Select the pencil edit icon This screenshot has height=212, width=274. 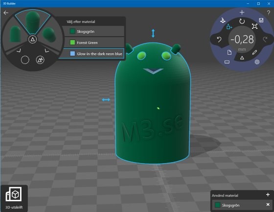tap(254, 52)
